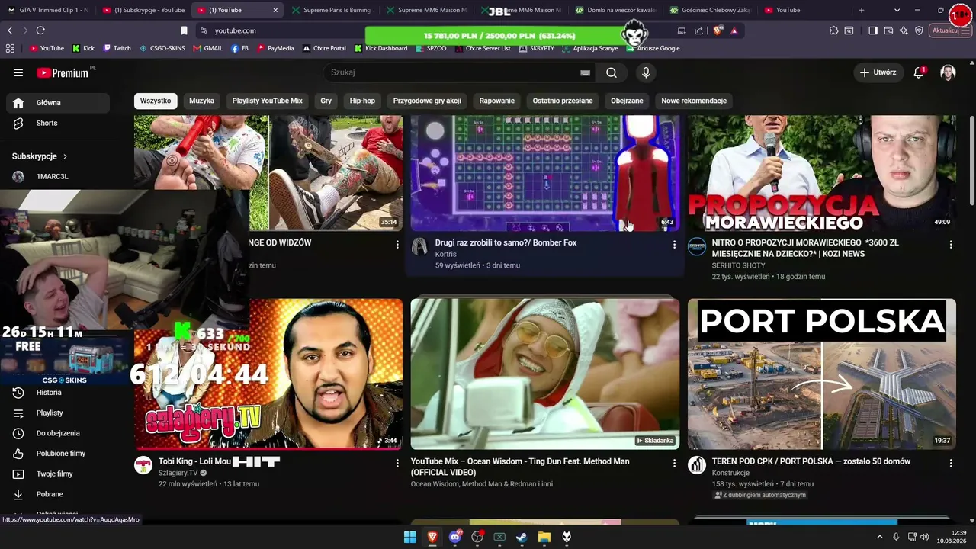Select the Nowe rekomendacje chip
Screen dimensions: 976x549
(x=694, y=101)
